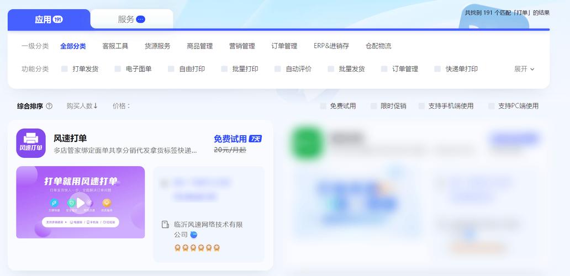
Task: Click the 191 count badge on 应用
Action: 58,20
